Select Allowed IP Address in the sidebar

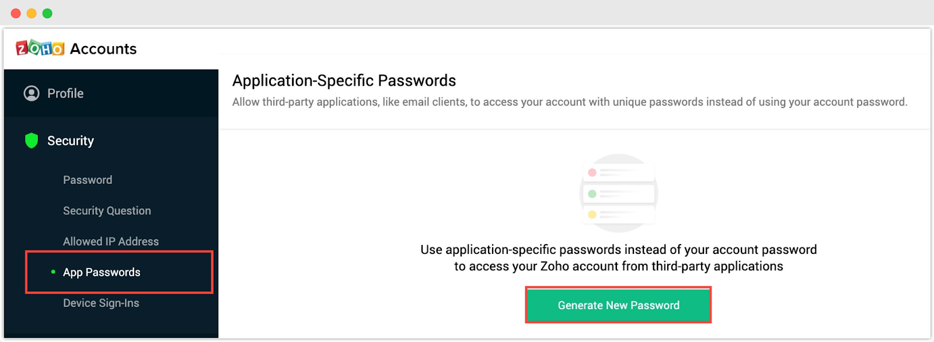point(111,242)
